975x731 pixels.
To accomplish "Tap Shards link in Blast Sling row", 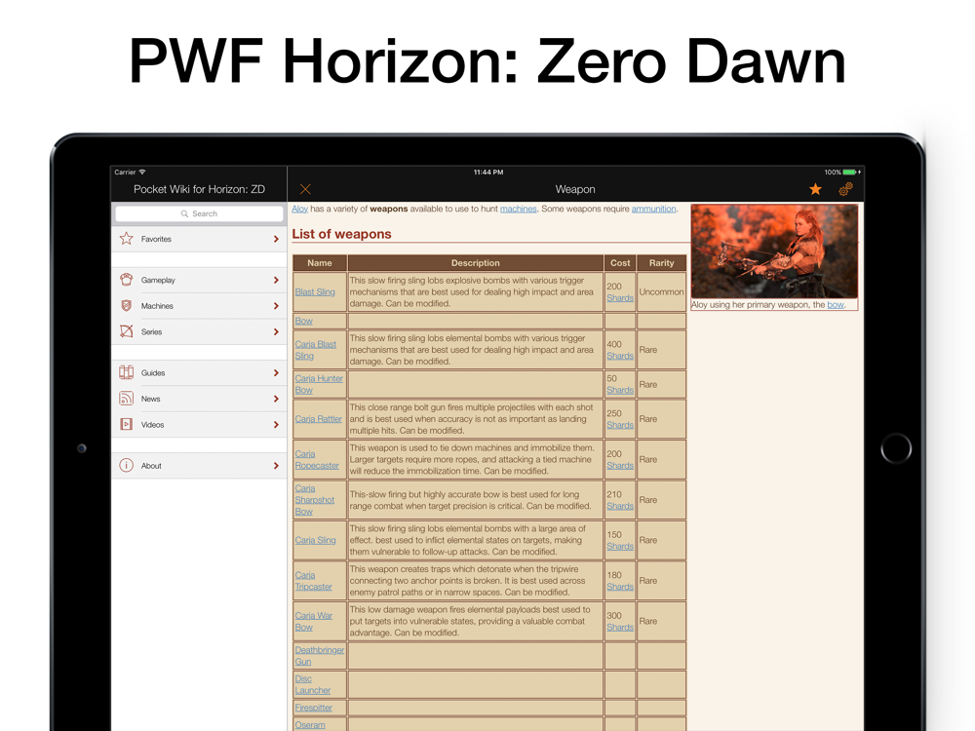I will tap(620, 297).
